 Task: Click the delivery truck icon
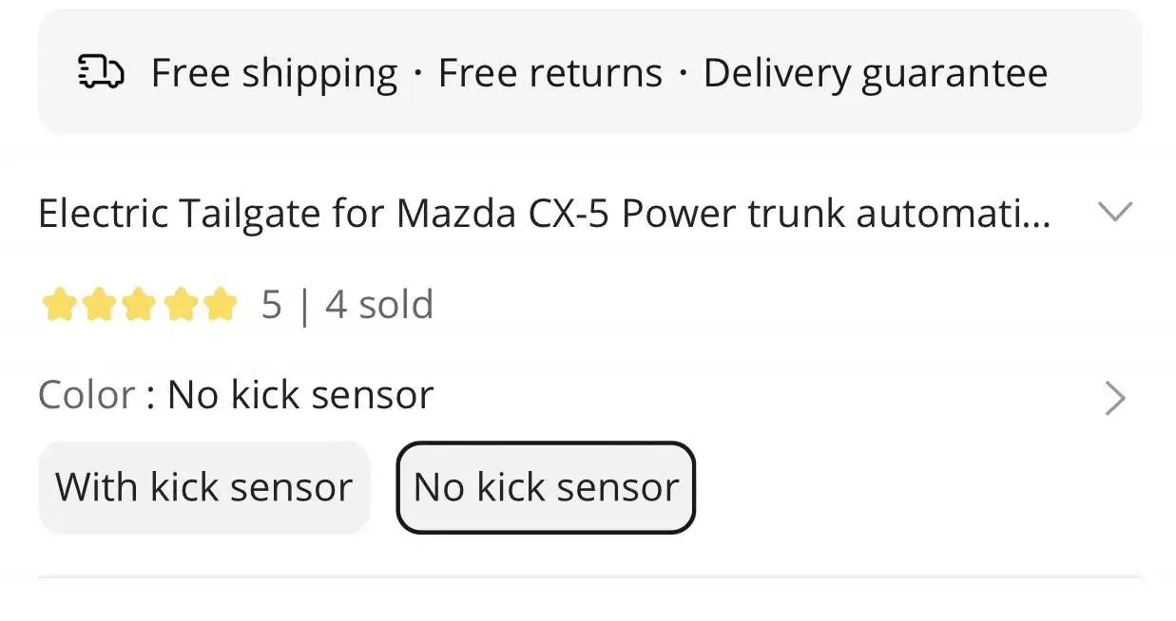(x=100, y=72)
